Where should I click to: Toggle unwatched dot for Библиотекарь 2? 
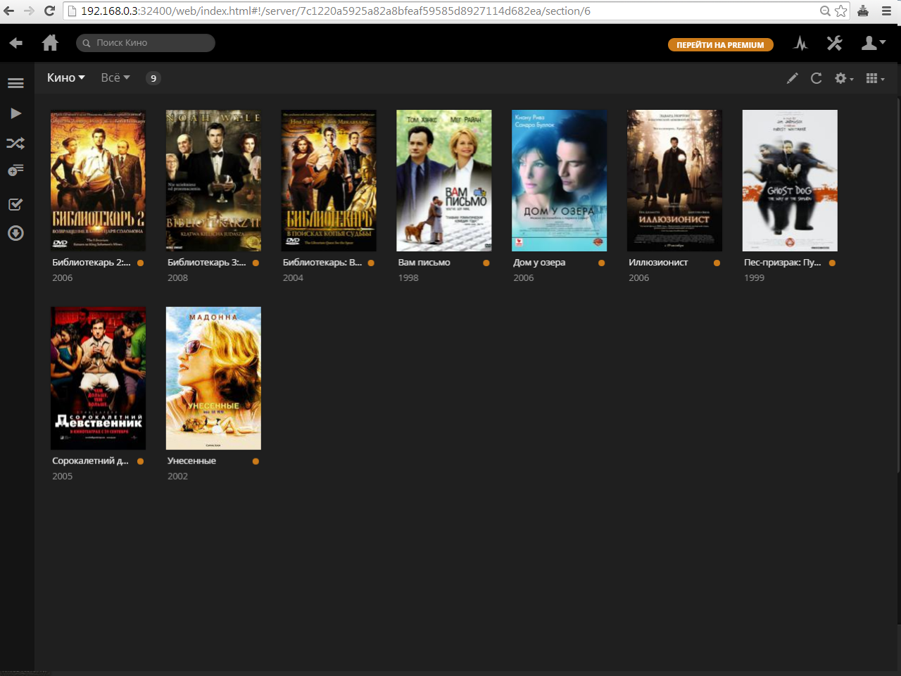[141, 263]
